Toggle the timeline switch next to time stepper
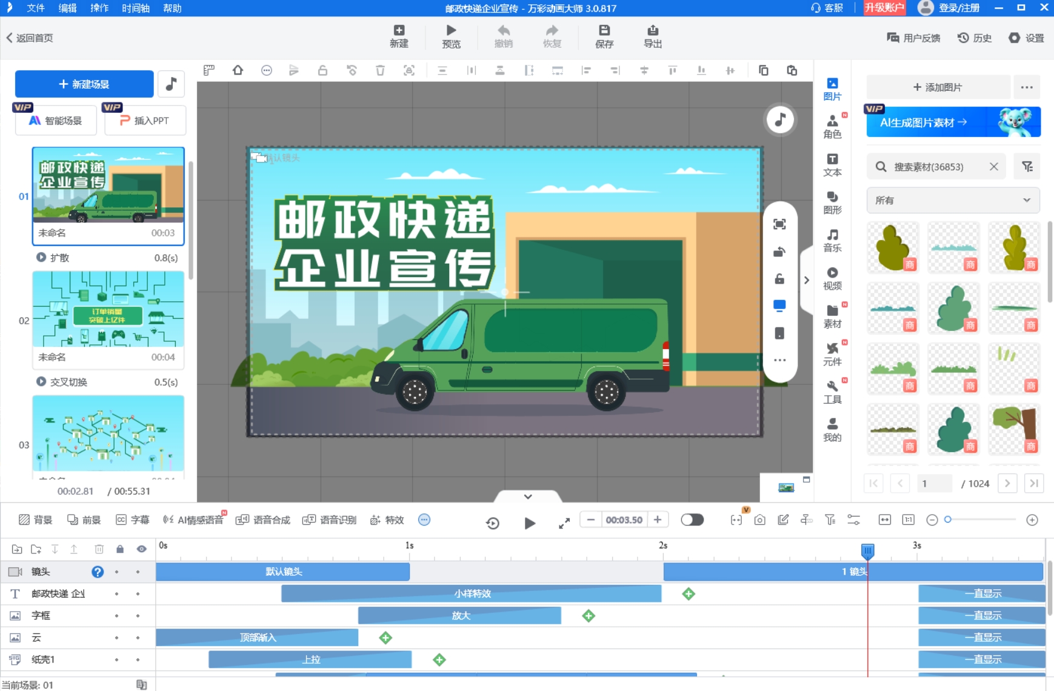1054x691 pixels. [692, 519]
